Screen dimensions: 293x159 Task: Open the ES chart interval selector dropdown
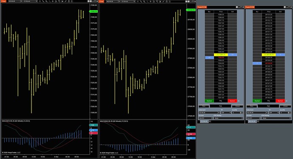36,1
